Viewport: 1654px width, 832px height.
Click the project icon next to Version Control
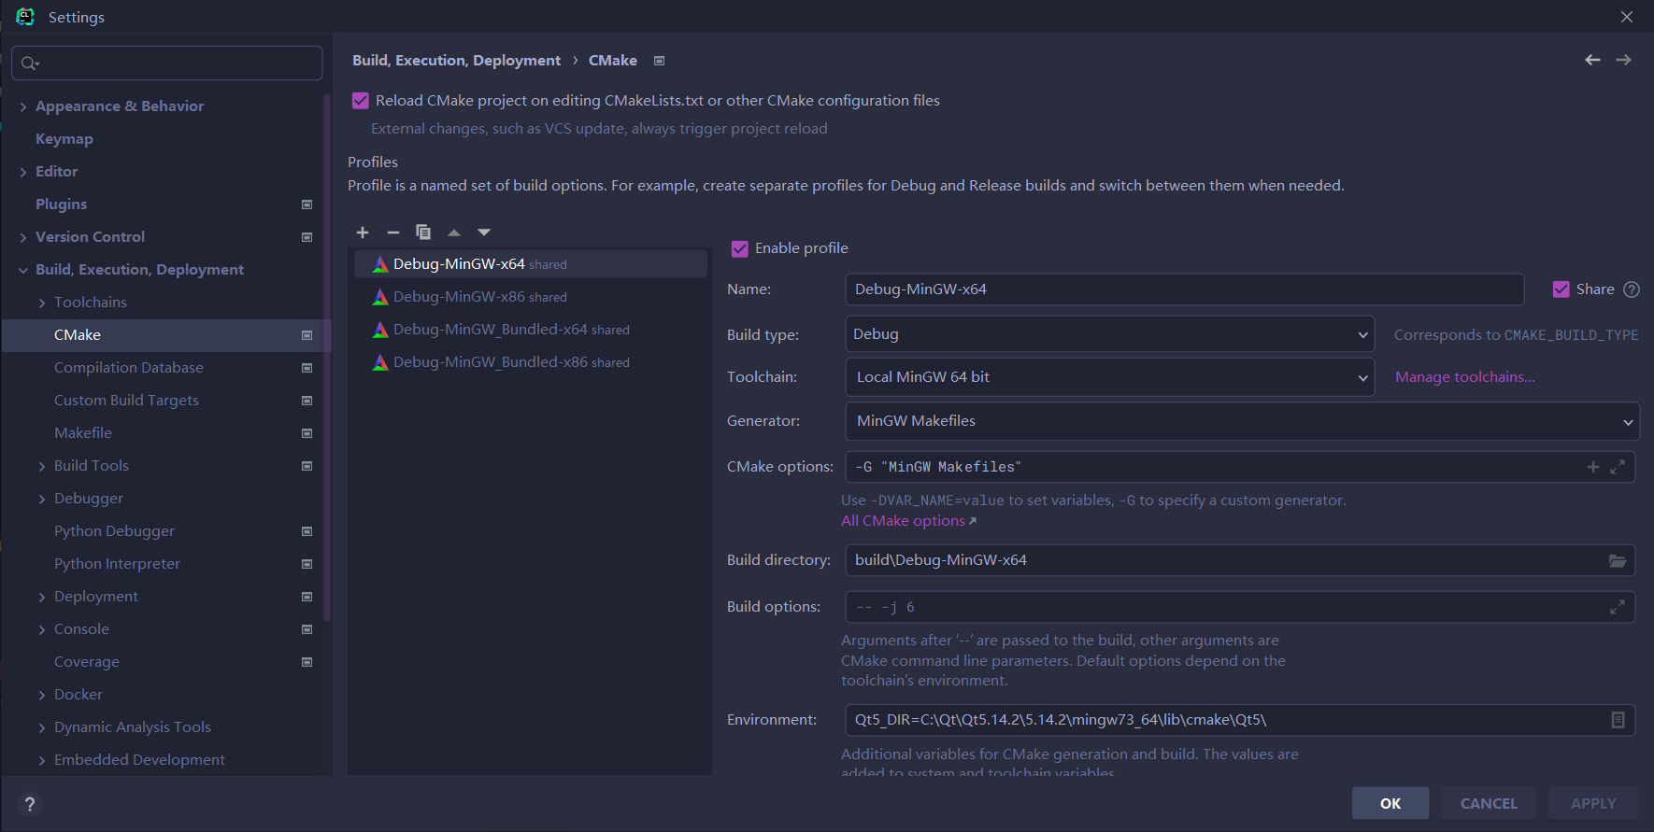[307, 237]
